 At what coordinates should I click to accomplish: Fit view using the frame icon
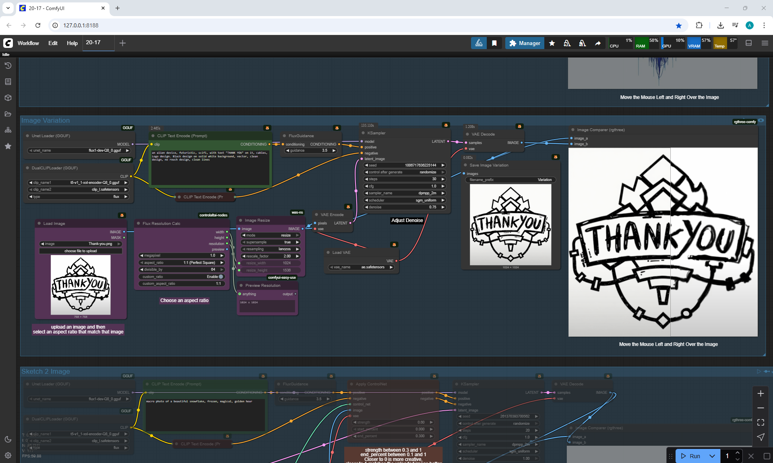[761, 422]
